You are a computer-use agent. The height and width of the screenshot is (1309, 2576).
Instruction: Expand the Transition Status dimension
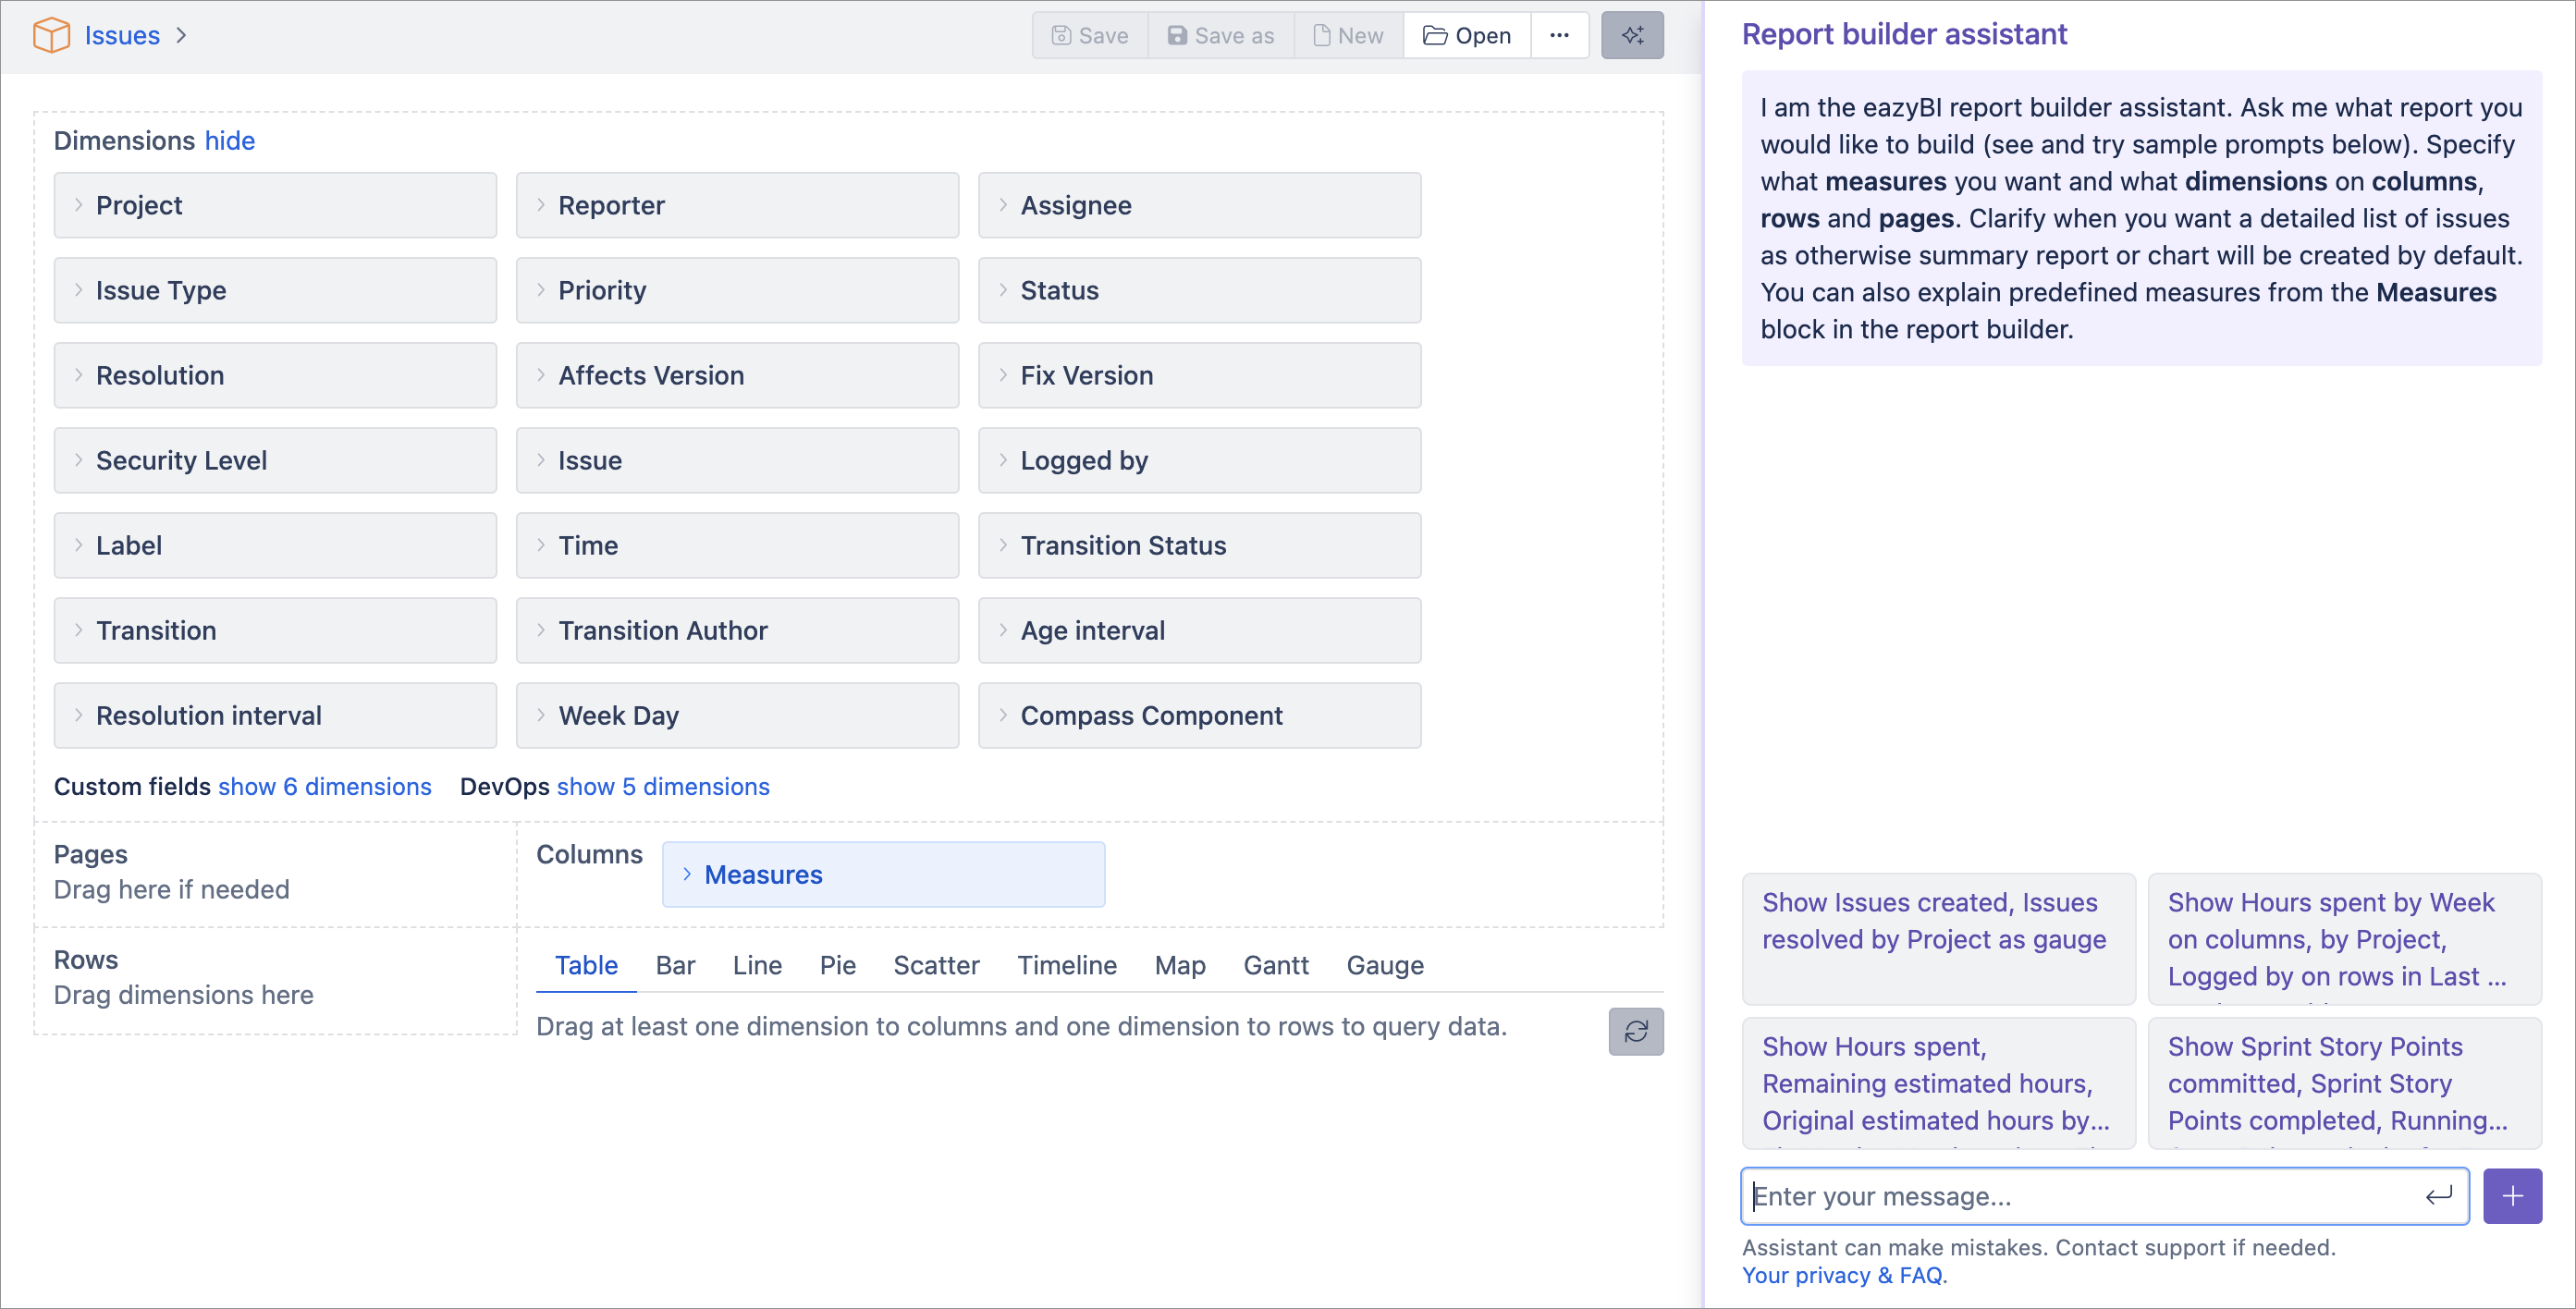1199,545
